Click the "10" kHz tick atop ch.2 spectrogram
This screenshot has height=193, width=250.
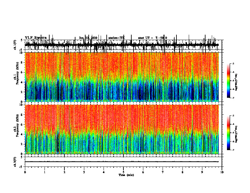click(x=21, y=105)
